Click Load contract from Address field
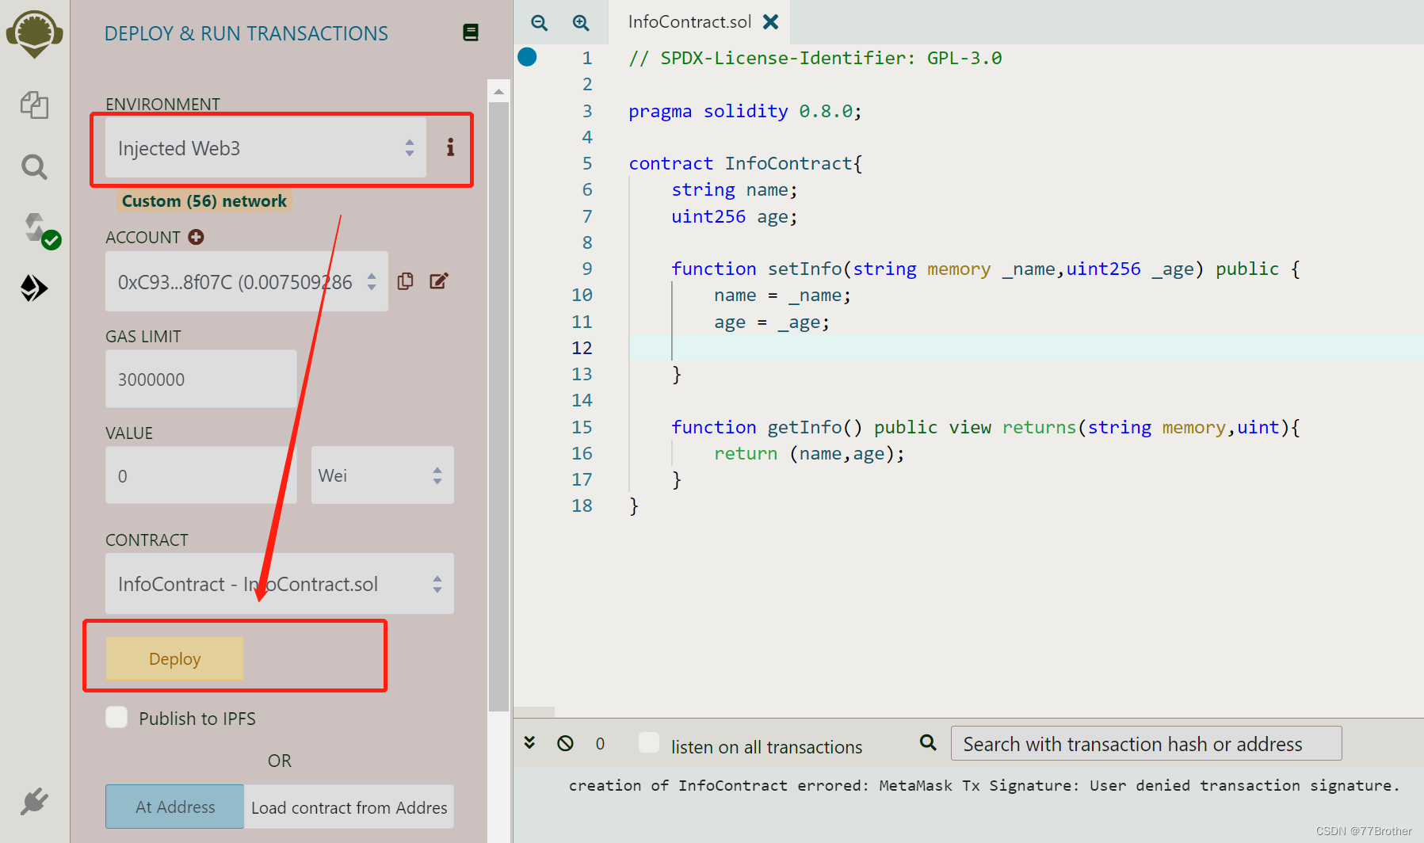The width and height of the screenshot is (1424, 843). click(x=349, y=807)
